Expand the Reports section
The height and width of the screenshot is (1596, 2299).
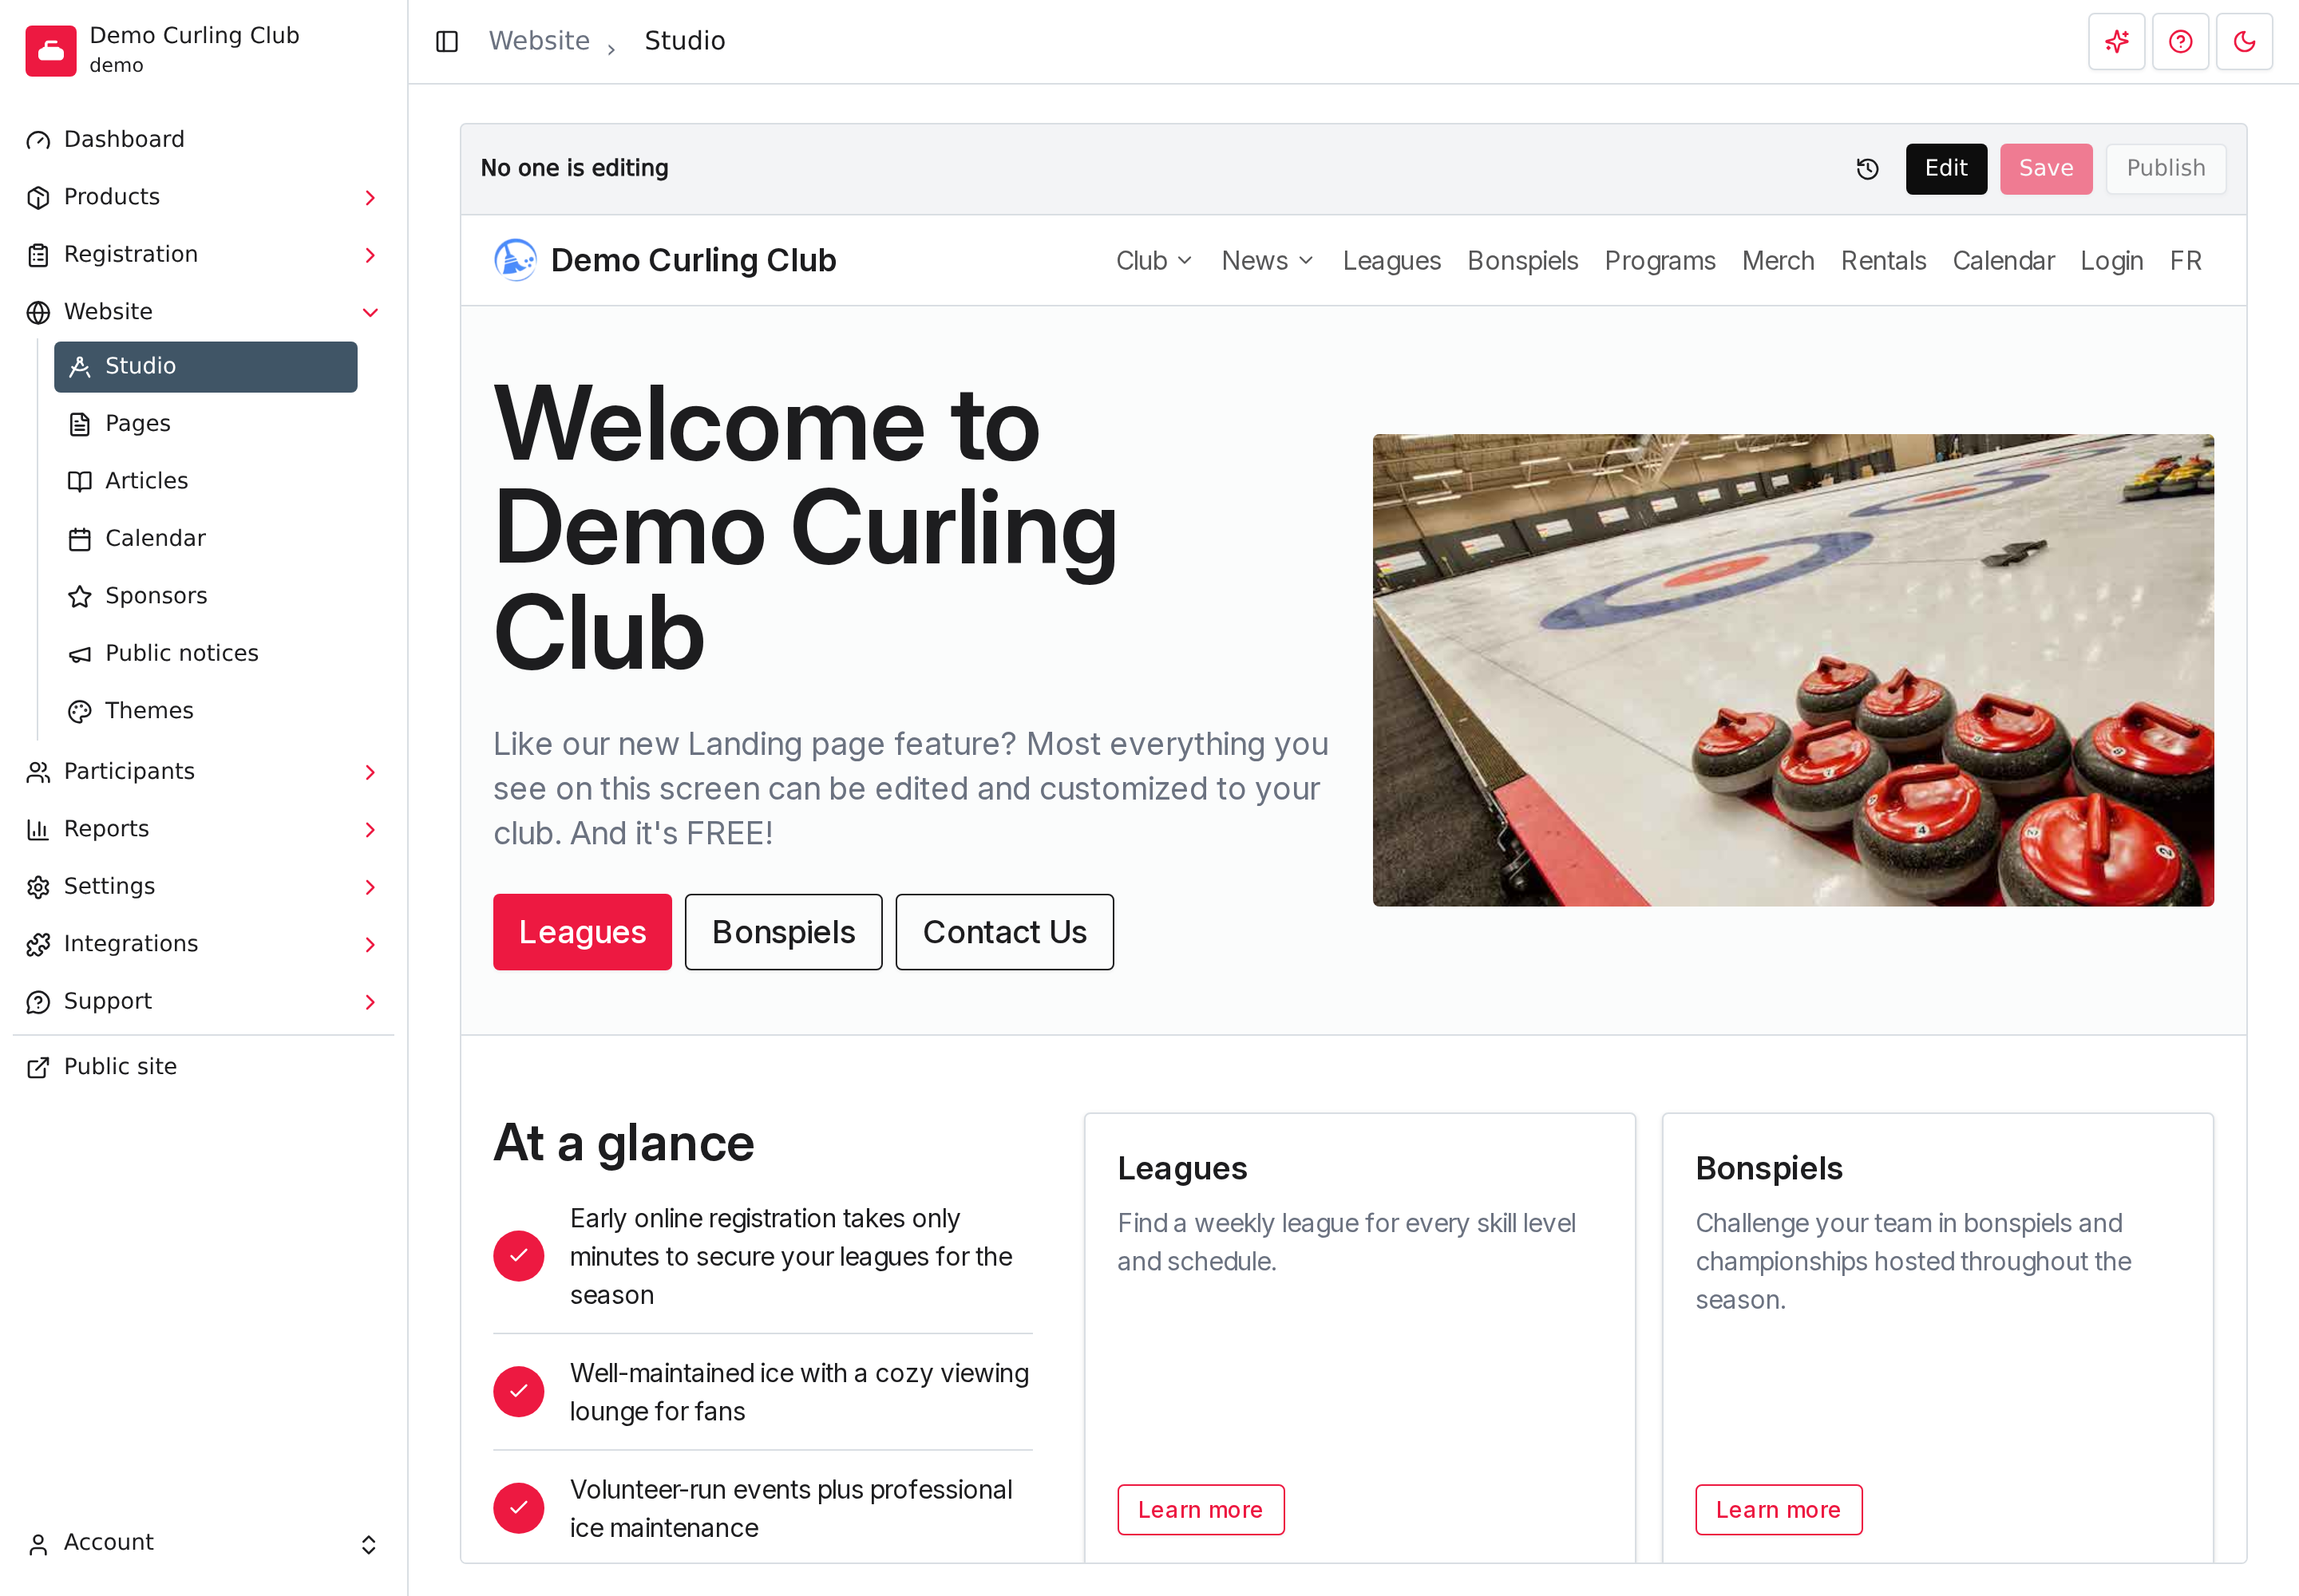tap(204, 829)
